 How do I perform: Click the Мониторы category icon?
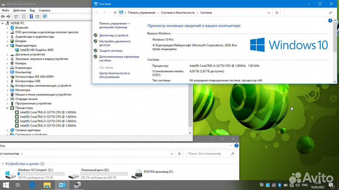pos(12,90)
